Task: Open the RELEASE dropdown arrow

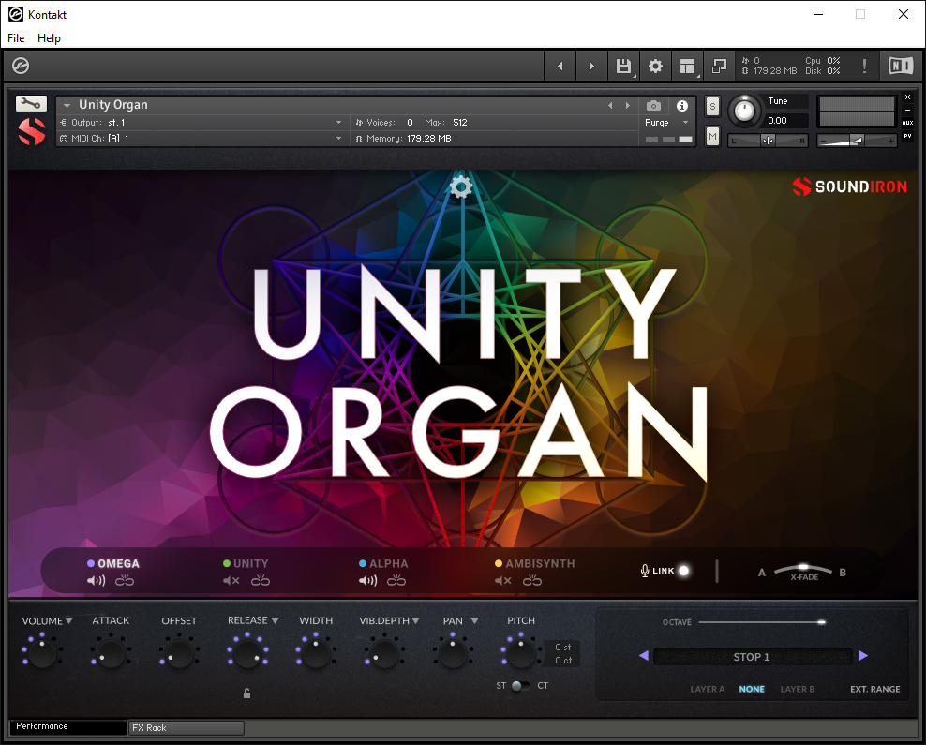Action: point(275,621)
